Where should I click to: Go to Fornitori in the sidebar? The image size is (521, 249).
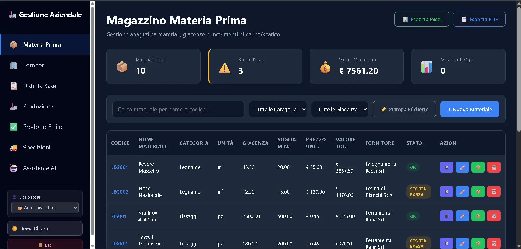(45, 65)
